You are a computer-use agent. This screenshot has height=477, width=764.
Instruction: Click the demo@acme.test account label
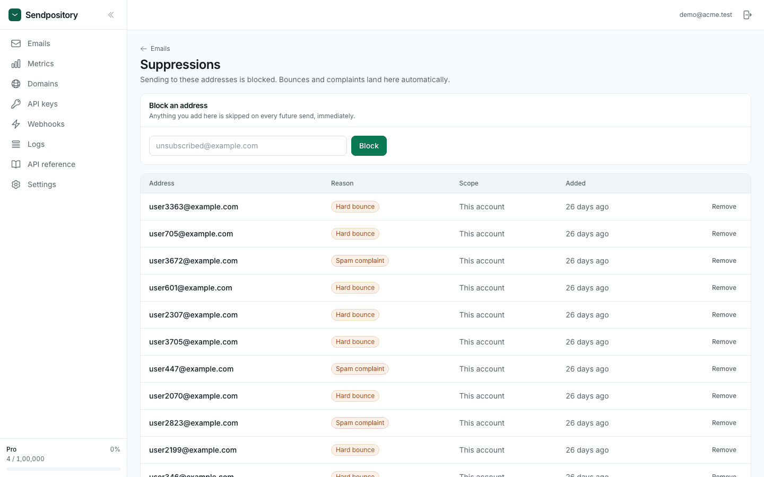[x=706, y=15]
